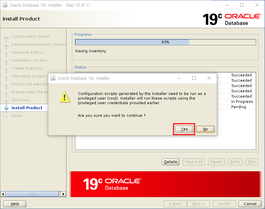Select the Finish step
The width and height of the screenshot is (265, 209).
(17, 116)
